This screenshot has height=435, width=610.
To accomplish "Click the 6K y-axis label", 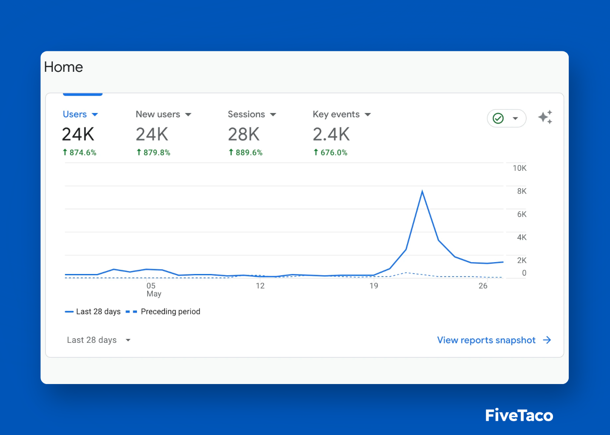I will (522, 215).
